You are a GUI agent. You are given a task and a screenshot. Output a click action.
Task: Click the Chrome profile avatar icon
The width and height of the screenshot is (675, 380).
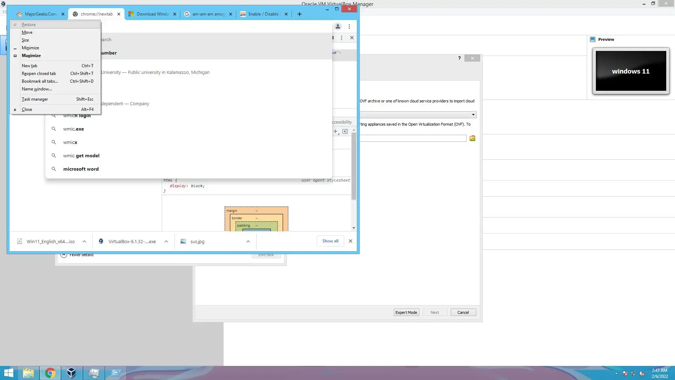[x=337, y=26]
